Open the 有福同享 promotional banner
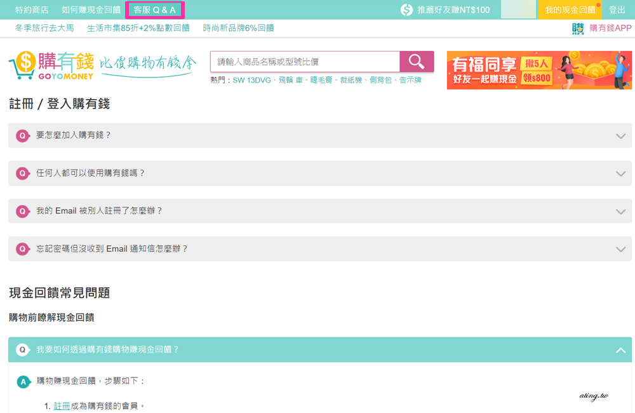 click(539, 70)
